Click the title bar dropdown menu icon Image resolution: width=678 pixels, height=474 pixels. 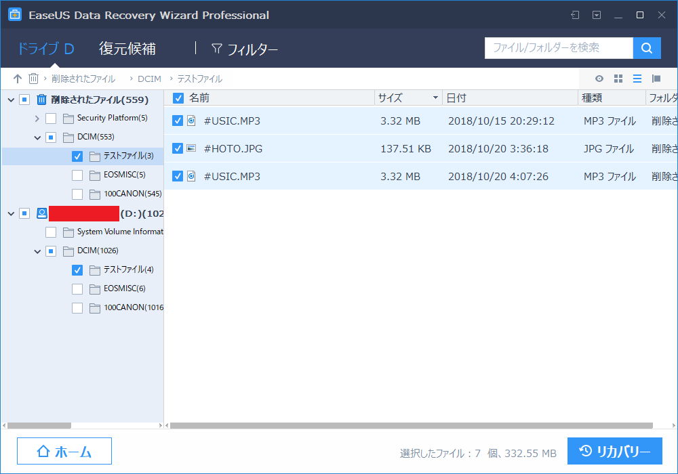pos(597,15)
